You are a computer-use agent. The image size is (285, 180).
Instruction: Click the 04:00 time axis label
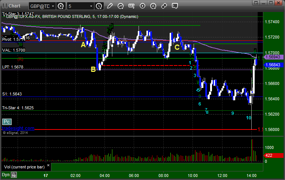tap(105, 176)
